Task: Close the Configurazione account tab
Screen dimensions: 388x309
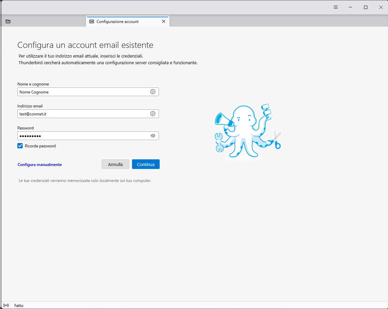Action: coord(163,21)
